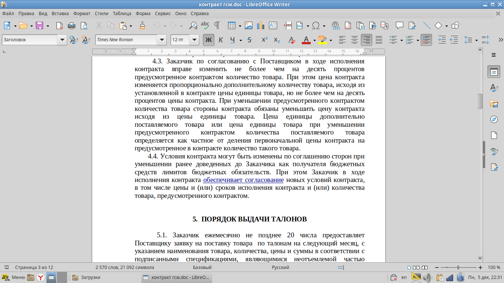
Task: Save the document with floppy icon
Action: [x=39, y=25]
